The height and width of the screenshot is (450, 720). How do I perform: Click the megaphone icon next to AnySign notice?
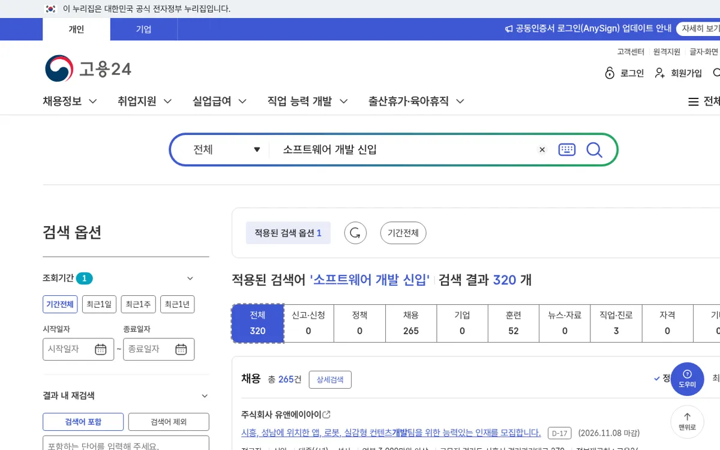point(509,29)
